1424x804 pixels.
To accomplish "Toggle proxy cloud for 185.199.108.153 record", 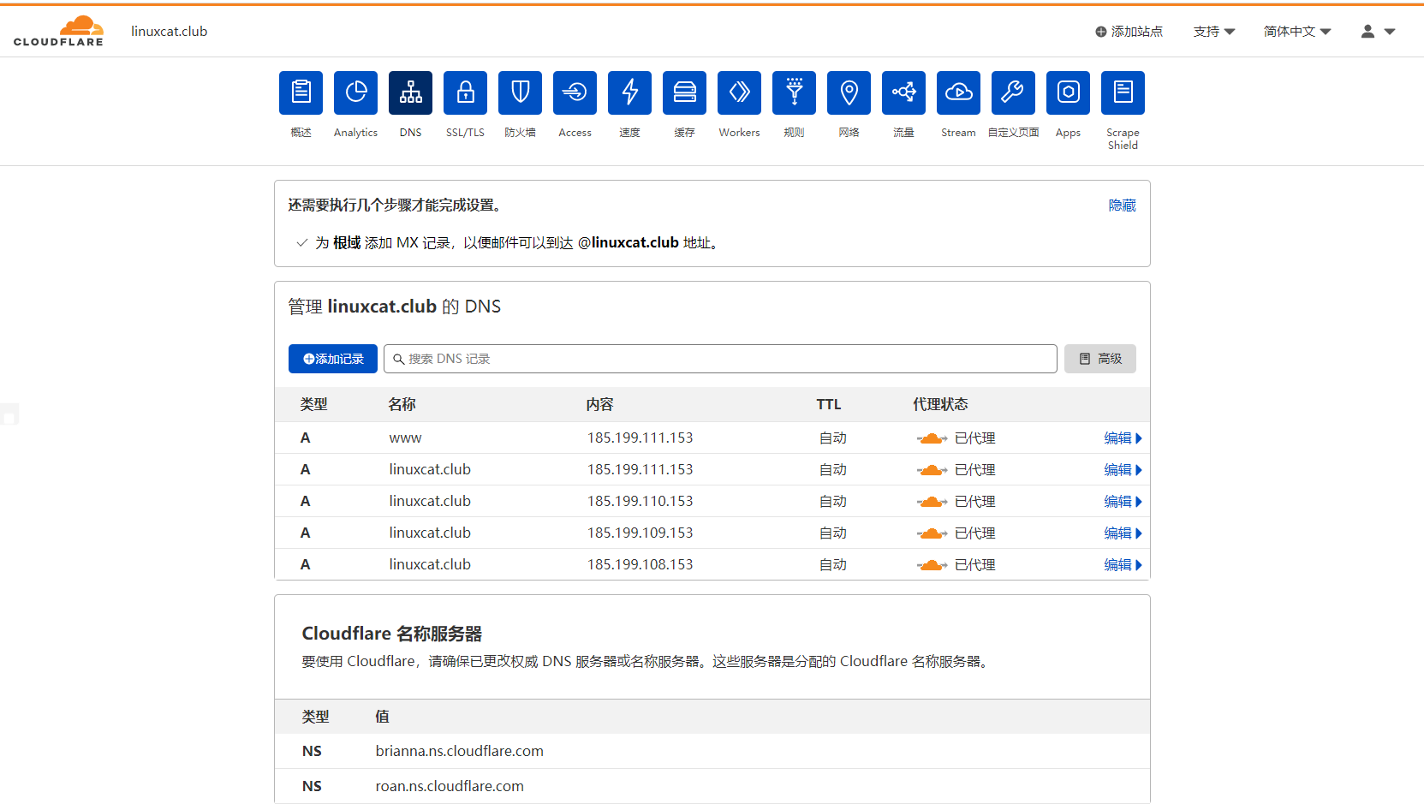I will pyautogui.click(x=932, y=565).
